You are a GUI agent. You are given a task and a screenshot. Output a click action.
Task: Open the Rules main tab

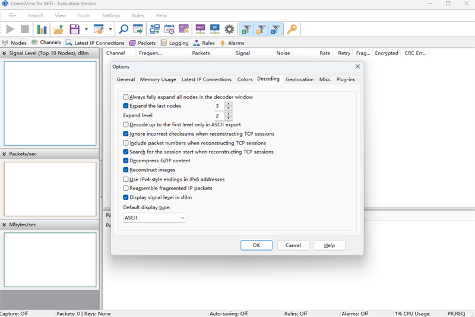pyautogui.click(x=204, y=43)
